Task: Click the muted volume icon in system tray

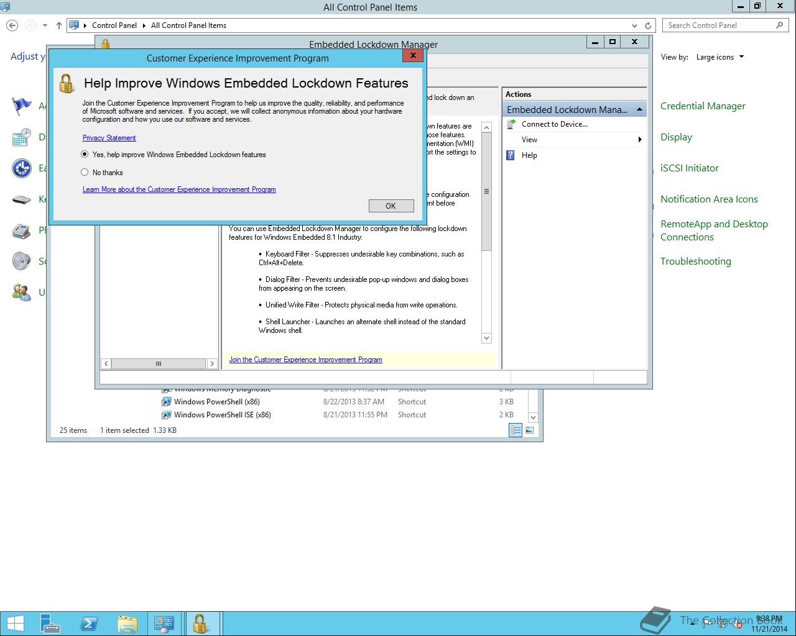Action: tap(737, 624)
